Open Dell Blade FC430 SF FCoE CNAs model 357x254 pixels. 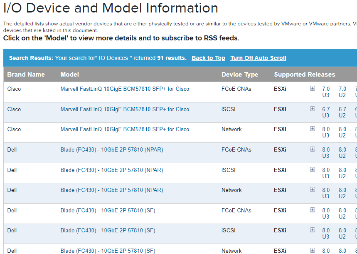pos(108,210)
